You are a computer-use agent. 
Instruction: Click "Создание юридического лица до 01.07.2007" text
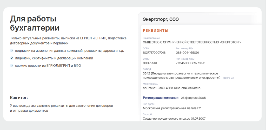(x=174, y=119)
